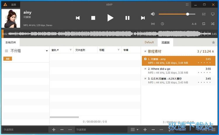The image size is (219, 135).
Task: Minimize the AIMP window
Action: pyautogui.click(x=196, y=5)
